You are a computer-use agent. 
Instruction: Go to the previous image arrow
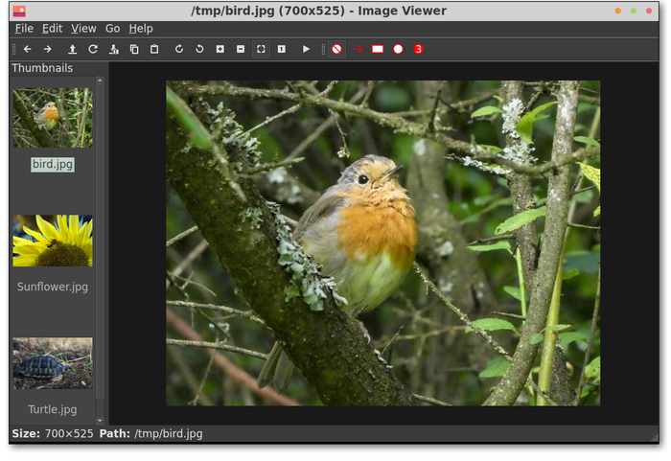tap(28, 49)
